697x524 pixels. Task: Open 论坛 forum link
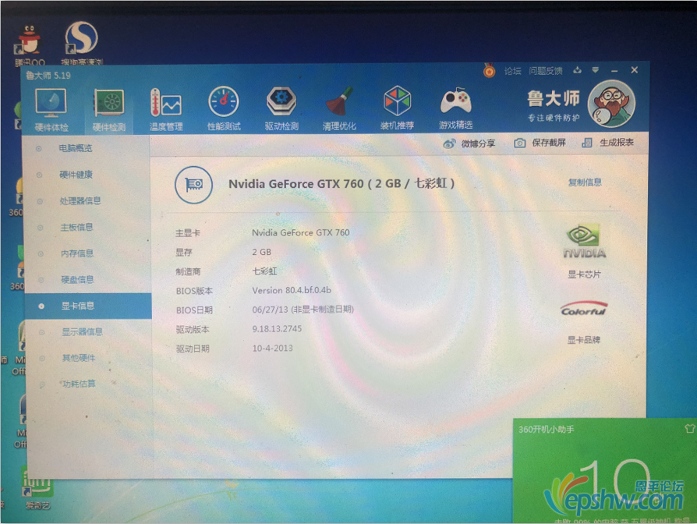pos(512,71)
